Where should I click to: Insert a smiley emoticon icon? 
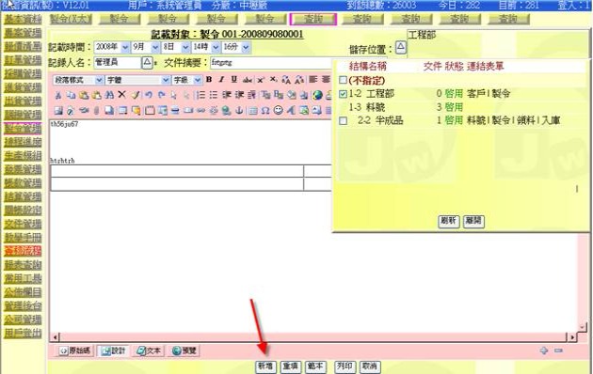(x=278, y=110)
